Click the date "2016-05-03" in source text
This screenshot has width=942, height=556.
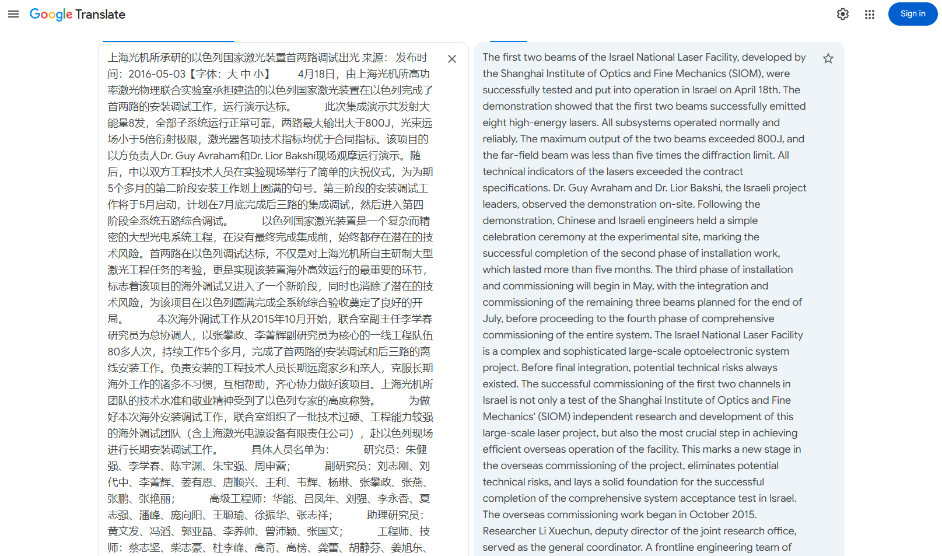(x=157, y=74)
